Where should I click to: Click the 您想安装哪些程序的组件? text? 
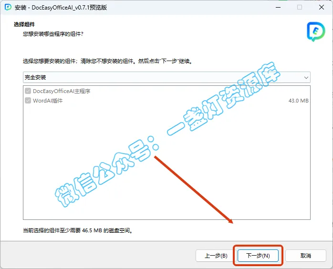click(53, 34)
